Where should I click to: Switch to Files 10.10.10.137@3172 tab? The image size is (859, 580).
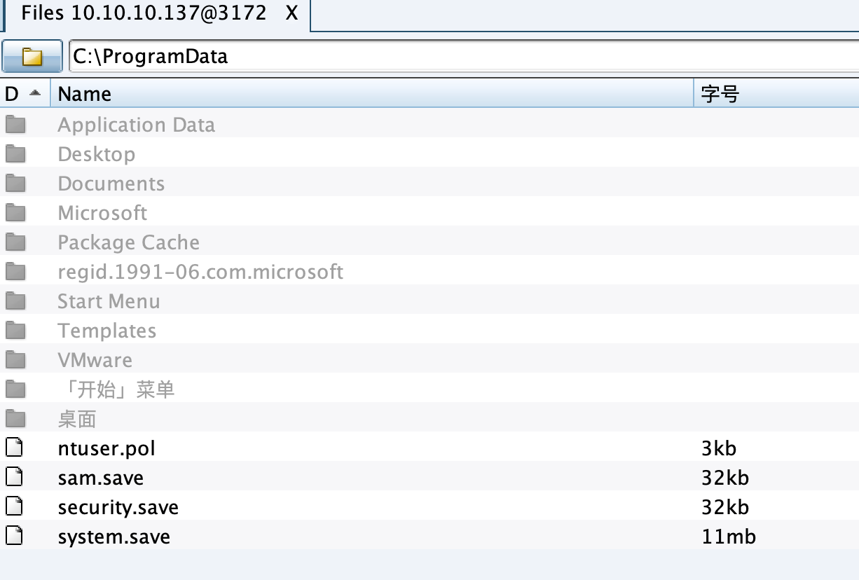click(144, 14)
